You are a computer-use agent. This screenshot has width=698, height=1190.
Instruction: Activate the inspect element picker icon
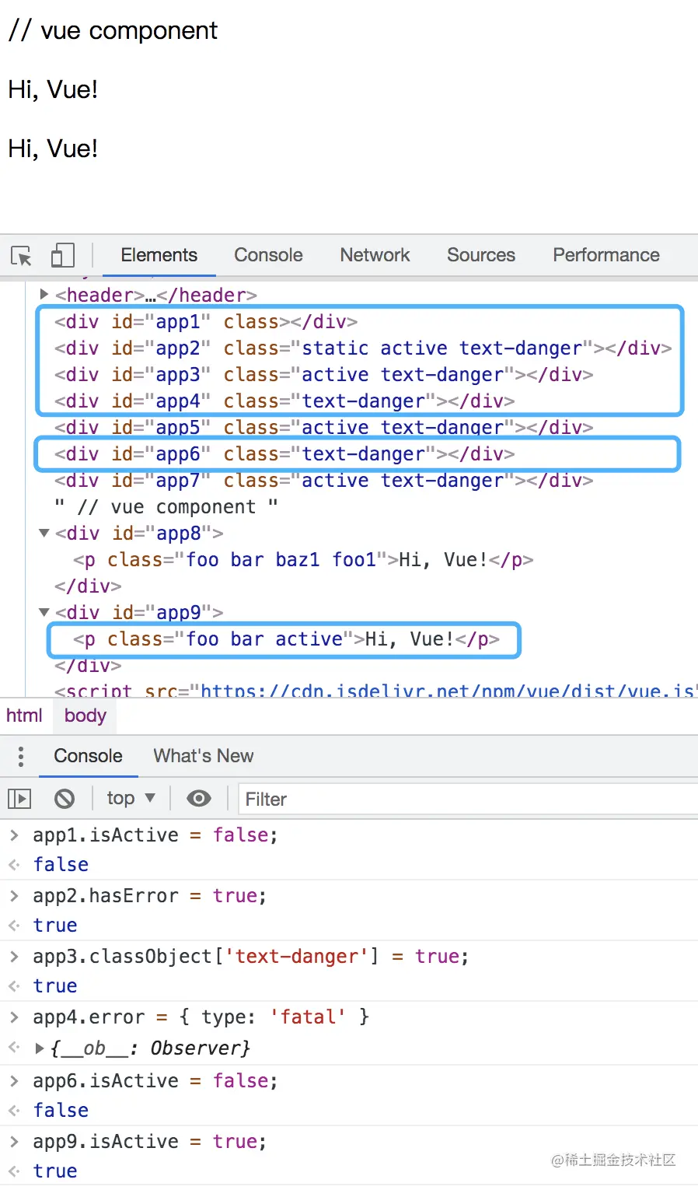[x=21, y=256]
